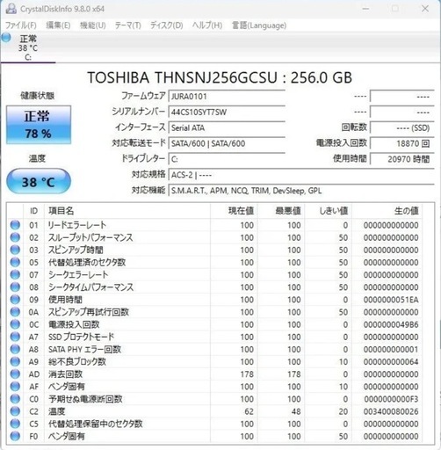441x450 pixels.
Task: Click current value 178 in 消去回数 row
Action: point(247,374)
